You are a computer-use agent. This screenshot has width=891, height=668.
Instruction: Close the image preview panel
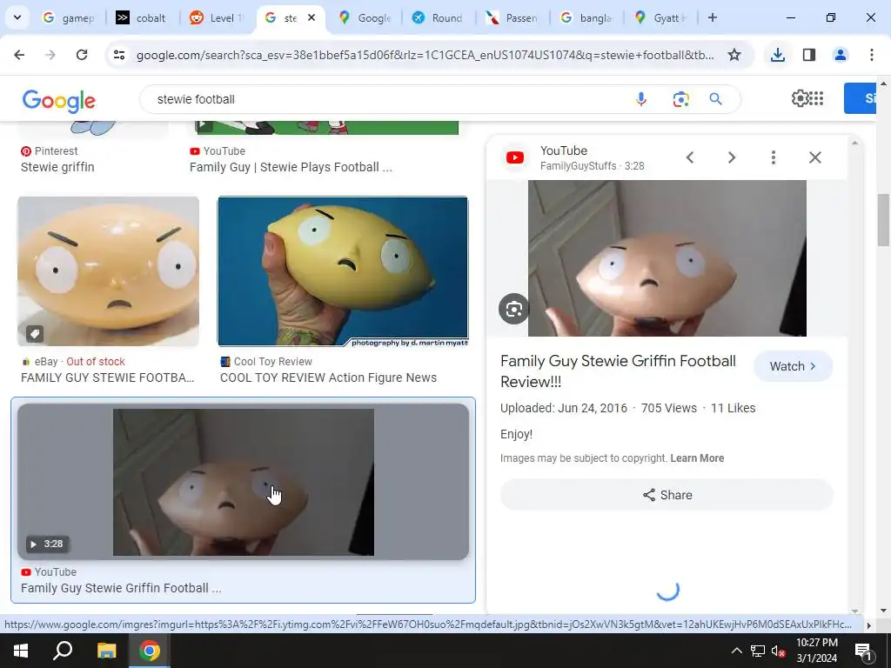pyautogui.click(x=814, y=157)
